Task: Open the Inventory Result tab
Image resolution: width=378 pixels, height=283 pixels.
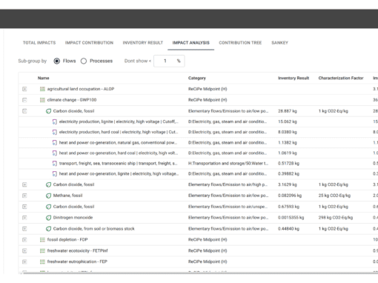Action: click(143, 43)
